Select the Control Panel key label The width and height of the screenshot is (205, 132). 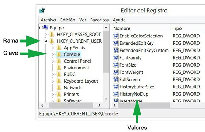pyautogui.click(x=77, y=61)
